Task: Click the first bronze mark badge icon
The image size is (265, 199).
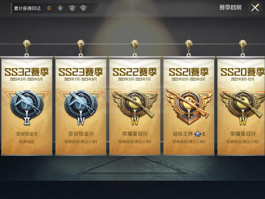Action: coord(49,8)
